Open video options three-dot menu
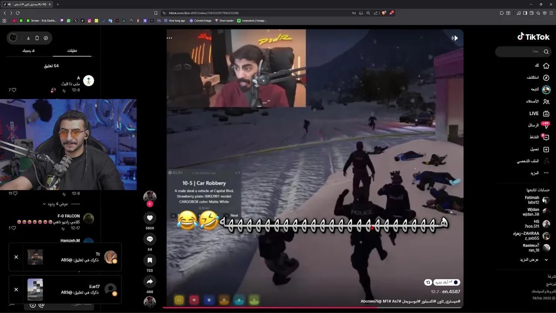 (169, 38)
